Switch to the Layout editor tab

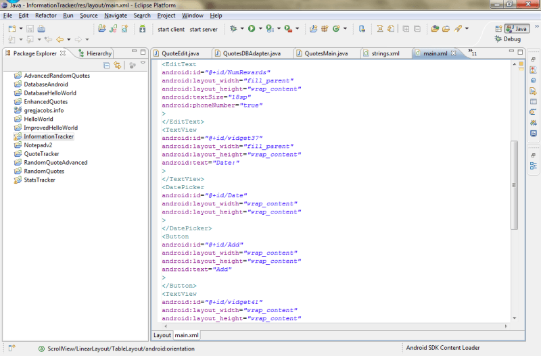click(x=162, y=335)
